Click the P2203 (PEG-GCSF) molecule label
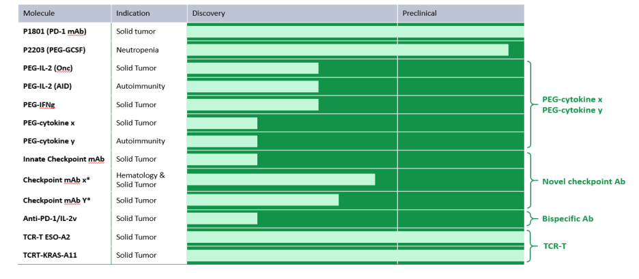 54,50
